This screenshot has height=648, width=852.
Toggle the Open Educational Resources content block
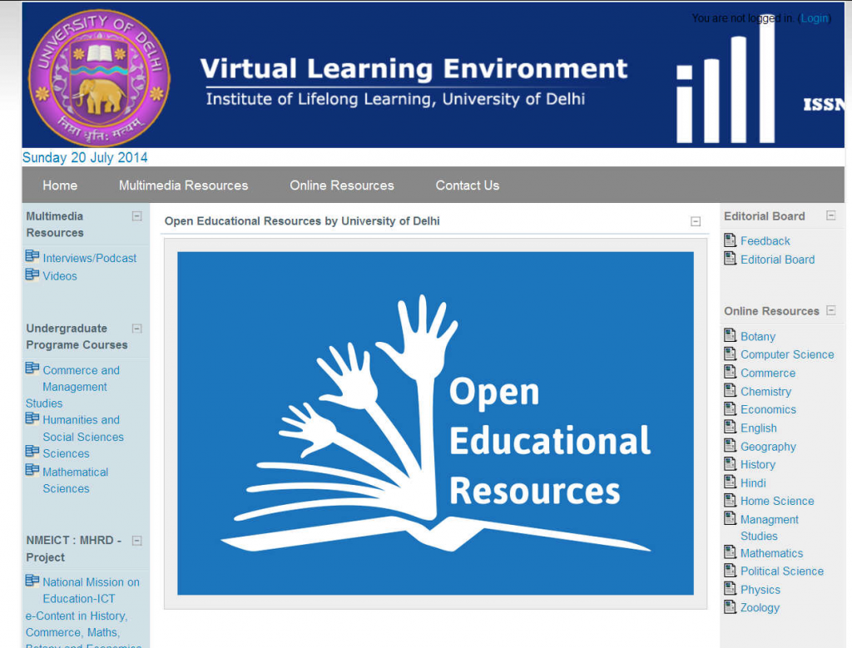coord(696,221)
